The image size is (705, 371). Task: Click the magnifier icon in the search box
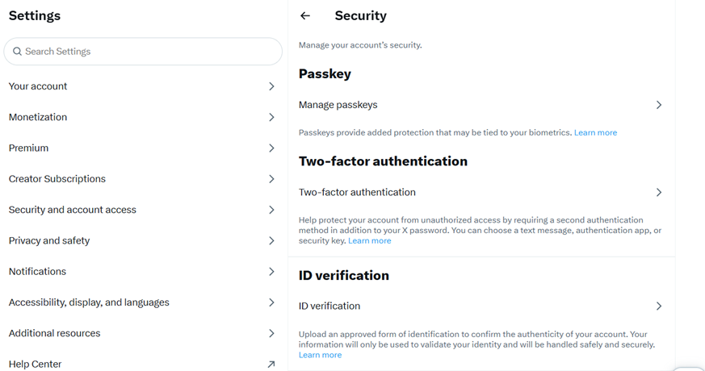coord(17,52)
